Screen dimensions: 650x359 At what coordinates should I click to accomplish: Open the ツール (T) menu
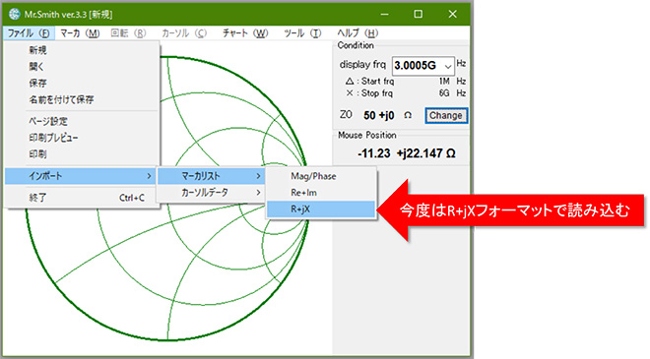click(x=302, y=33)
